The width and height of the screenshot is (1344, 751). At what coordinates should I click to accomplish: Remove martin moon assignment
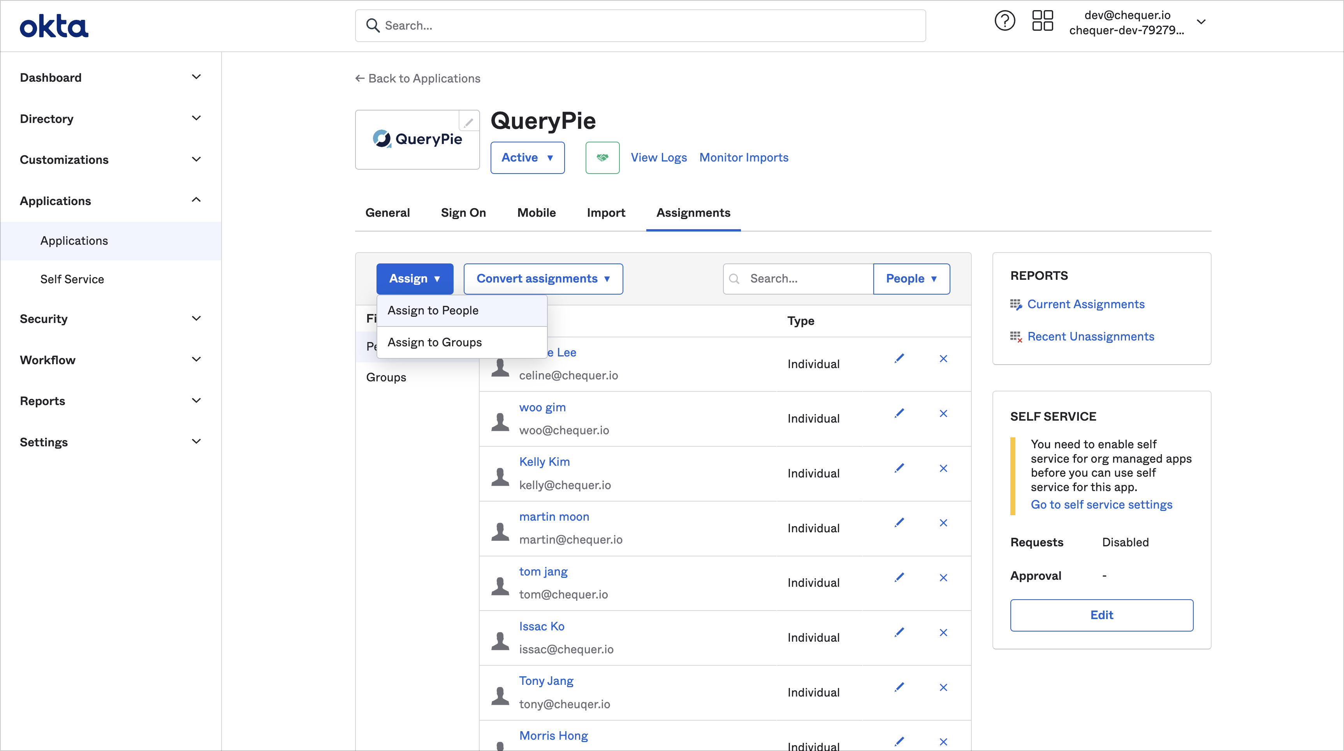point(943,523)
